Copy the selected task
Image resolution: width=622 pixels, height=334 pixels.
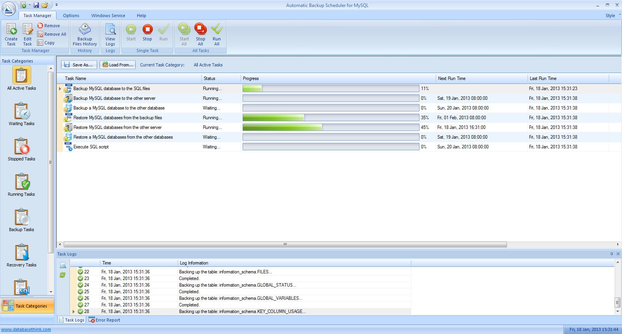(x=46, y=43)
